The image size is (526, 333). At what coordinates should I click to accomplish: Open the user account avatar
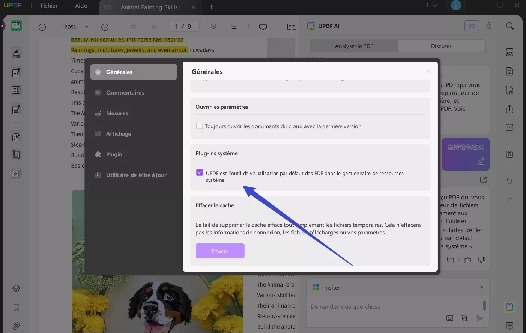456,5
